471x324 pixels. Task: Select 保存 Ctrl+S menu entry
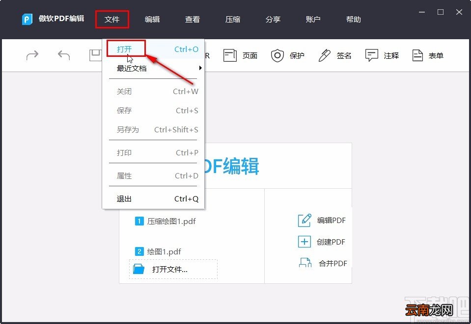(x=154, y=111)
